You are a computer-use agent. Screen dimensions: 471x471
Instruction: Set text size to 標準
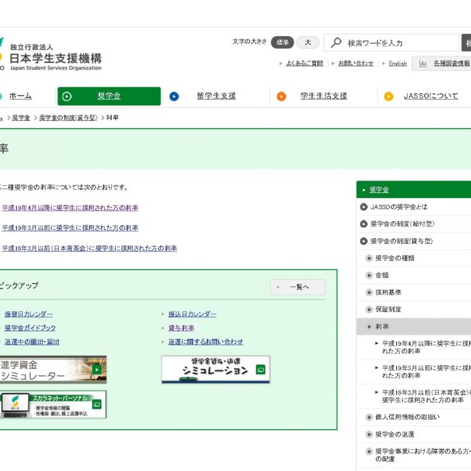point(282,43)
